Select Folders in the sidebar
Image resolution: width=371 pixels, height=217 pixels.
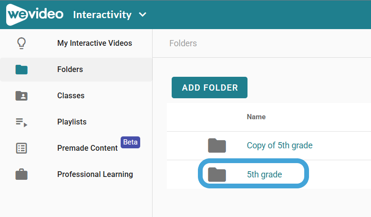(x=70, y=69)
